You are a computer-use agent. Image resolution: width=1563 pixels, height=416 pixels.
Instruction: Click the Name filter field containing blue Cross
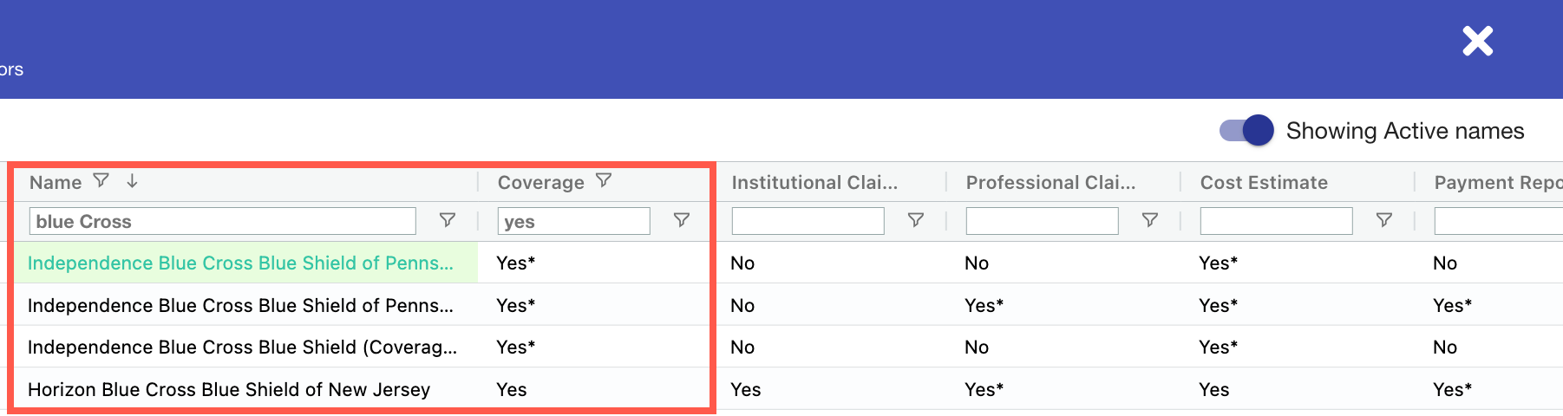[223, 221]
